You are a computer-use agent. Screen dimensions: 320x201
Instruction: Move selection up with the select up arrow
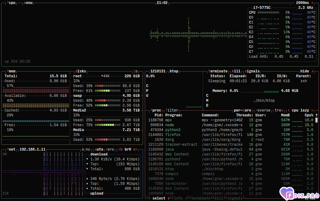tap(149, 198)
